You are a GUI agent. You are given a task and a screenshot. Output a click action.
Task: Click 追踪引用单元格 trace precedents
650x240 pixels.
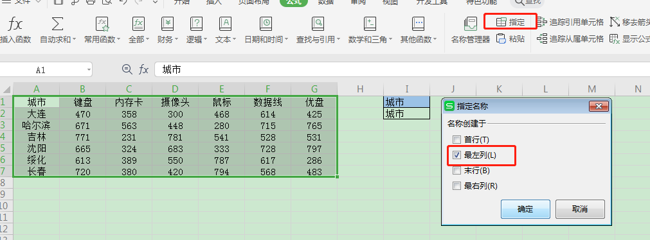570,22
